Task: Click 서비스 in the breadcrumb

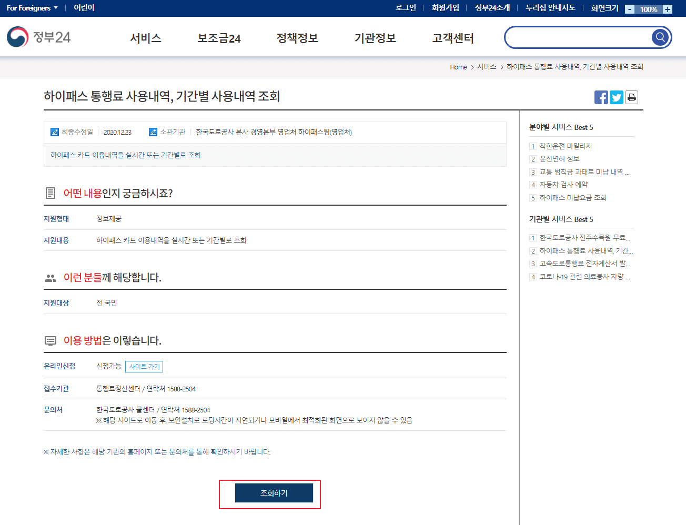Action: tap(487, 67)
